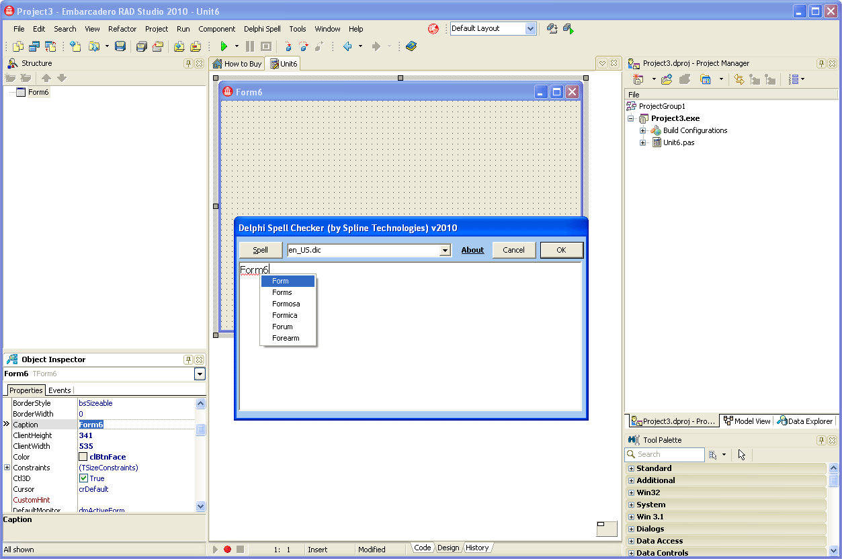Open the Component menu
Viewport: 842px width, 559px height.
pos(216,29)
